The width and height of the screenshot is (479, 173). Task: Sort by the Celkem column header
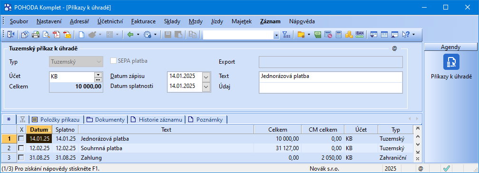click(x=277, y=129)
